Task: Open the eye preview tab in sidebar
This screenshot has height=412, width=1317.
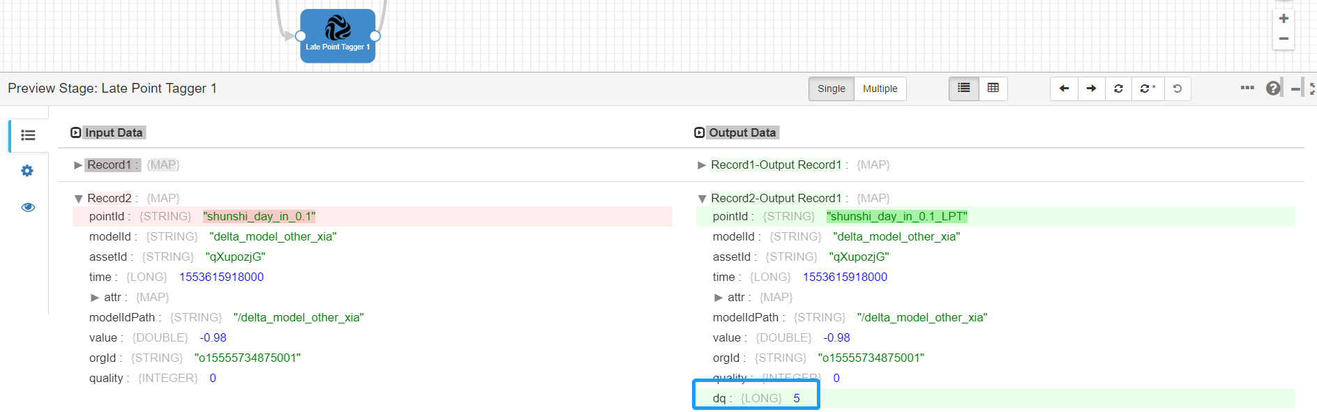Action: pos(28,207)
